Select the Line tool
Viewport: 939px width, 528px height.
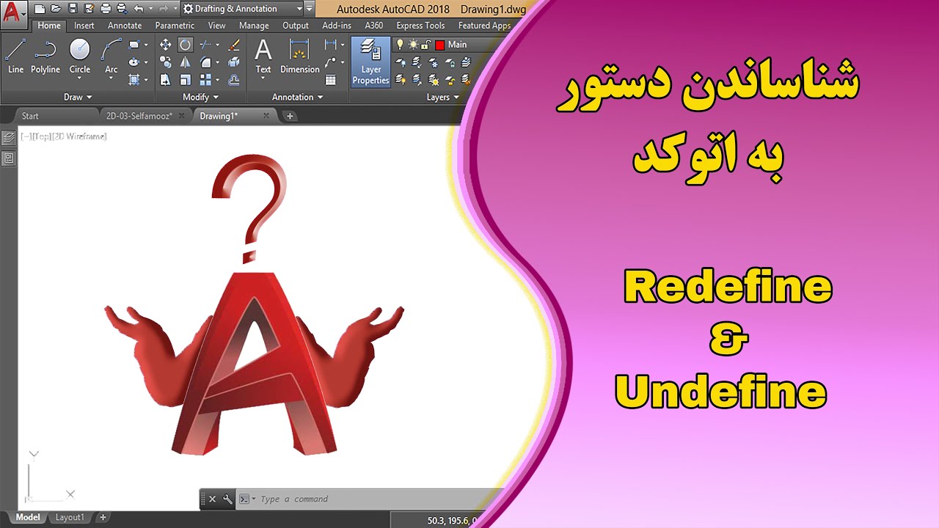point(15,56)
